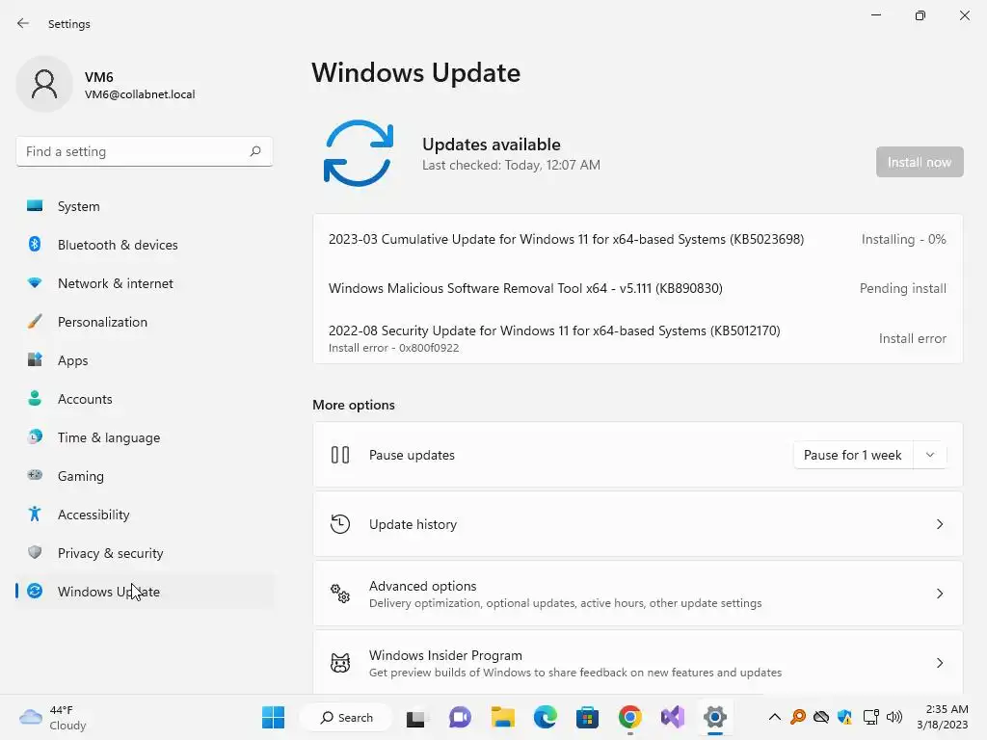Open Network & internet settings
The height and width of the screenshot is (740, 987).
[145, 283]
